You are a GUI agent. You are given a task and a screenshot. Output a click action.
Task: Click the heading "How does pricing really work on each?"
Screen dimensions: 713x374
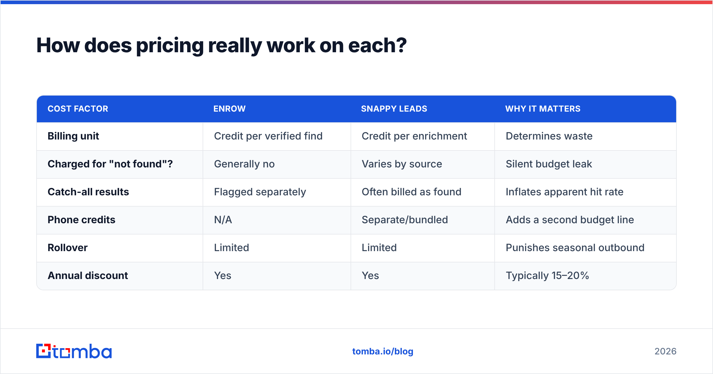(x=221, y=45)
